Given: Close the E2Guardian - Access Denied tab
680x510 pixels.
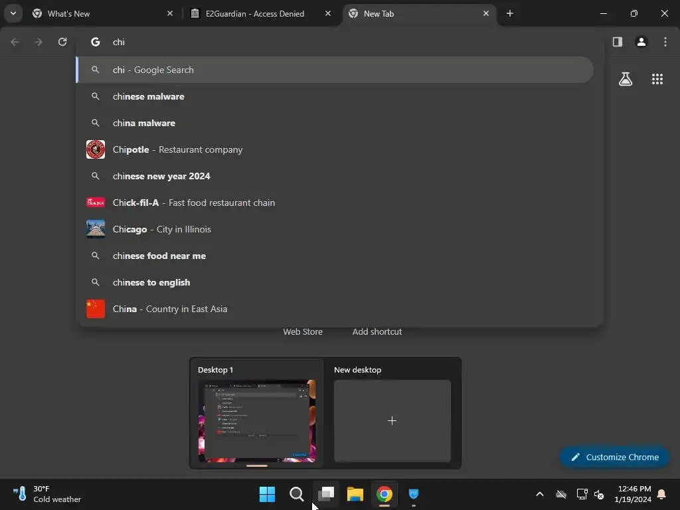Looking at the screenshot, I should click(328, 13).
